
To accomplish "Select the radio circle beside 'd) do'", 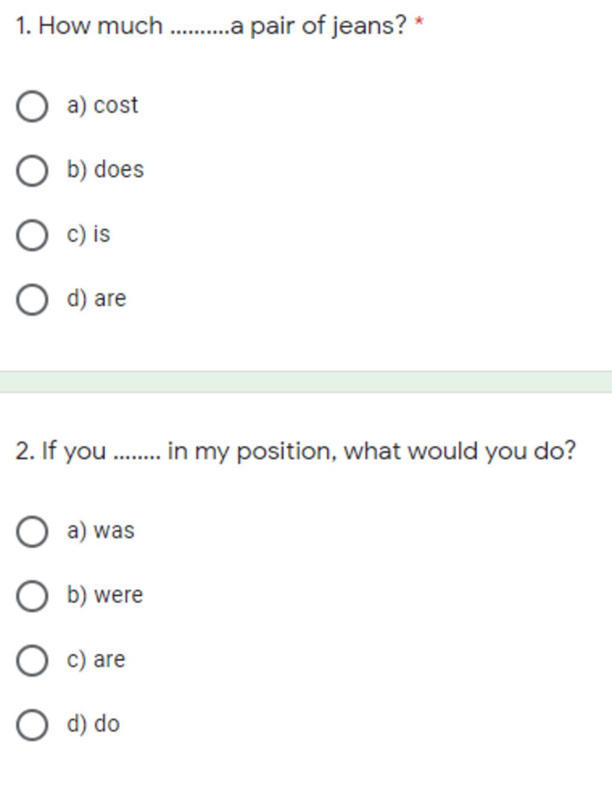I will coord(32,725).
